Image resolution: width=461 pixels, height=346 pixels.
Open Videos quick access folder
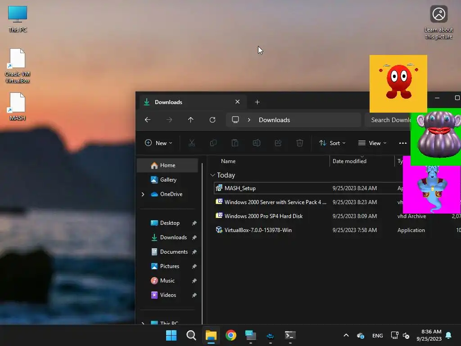click(x=167, y=295)
